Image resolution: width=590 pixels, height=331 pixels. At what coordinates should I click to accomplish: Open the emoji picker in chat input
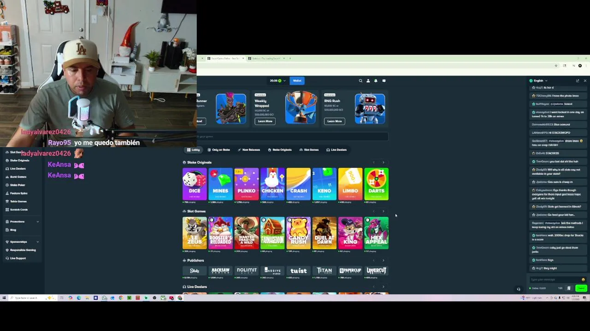pos(583,280)
